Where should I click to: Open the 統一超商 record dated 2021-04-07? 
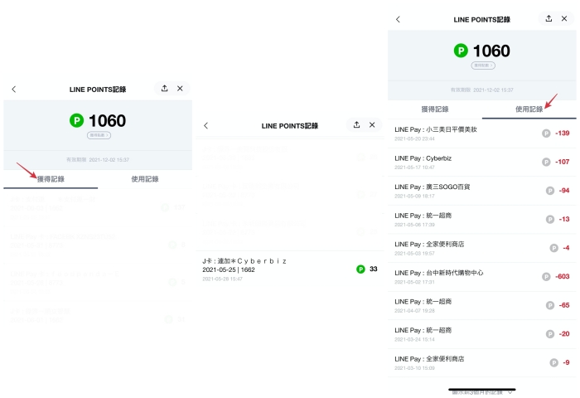click(x=482, y=305)
